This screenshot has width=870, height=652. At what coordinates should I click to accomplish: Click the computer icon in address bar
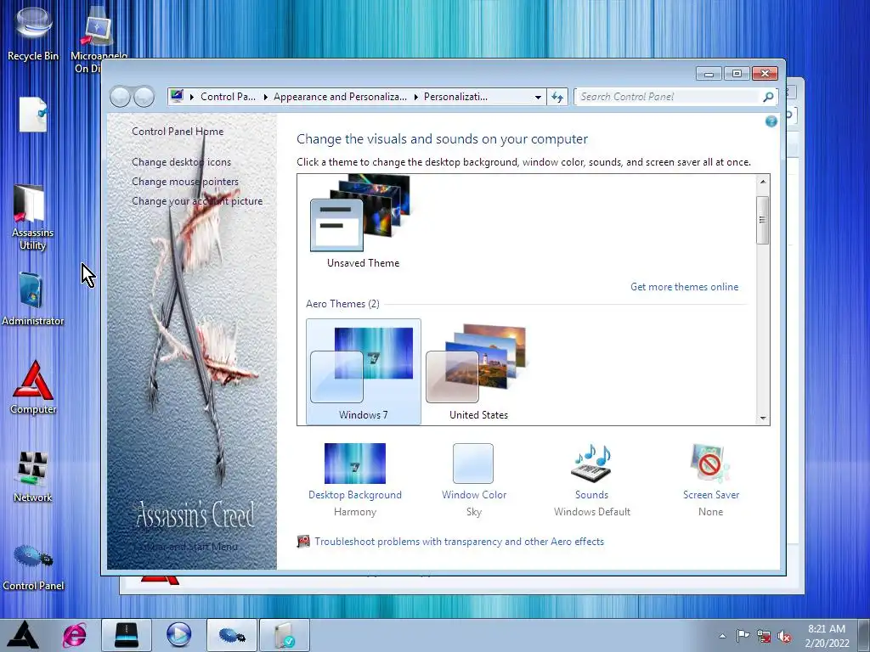click(177, 97)
